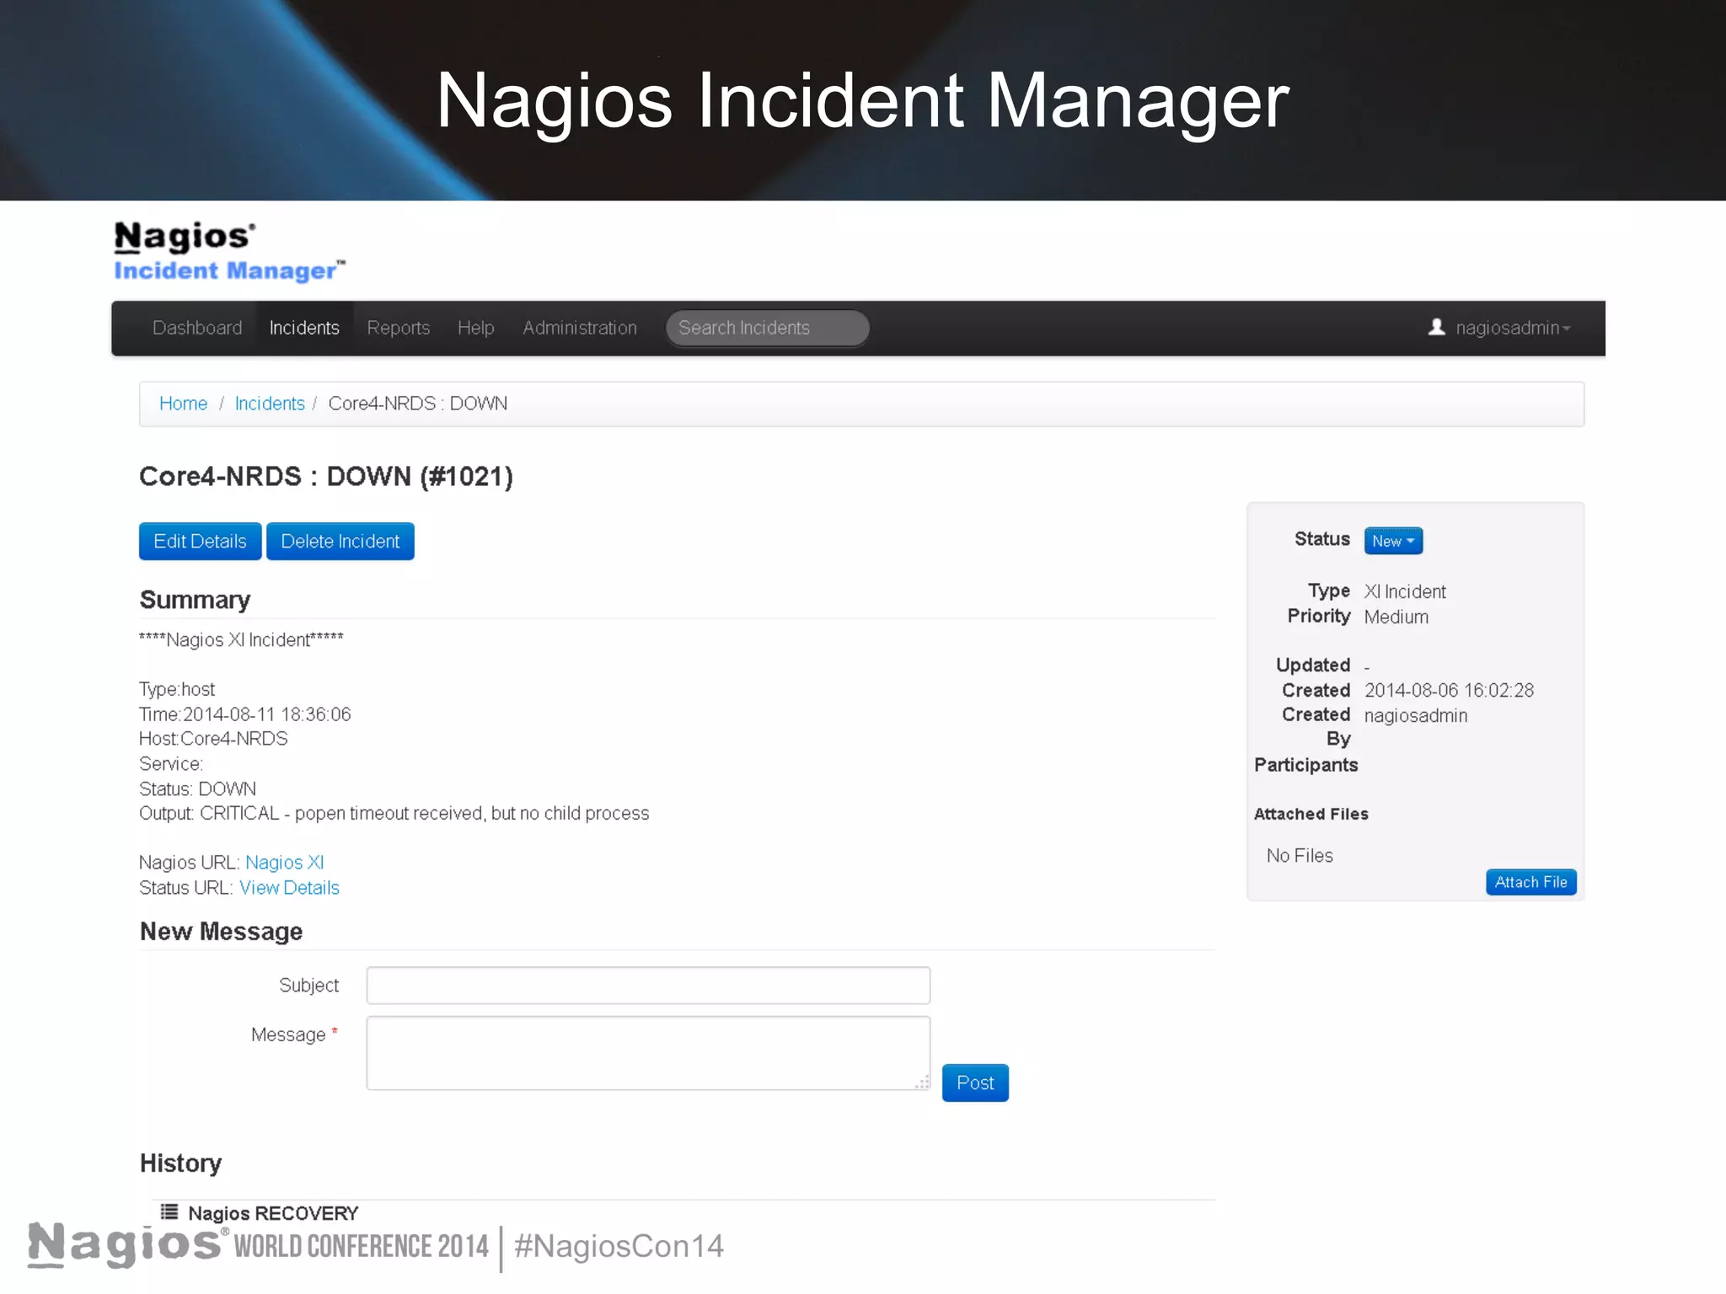Click the Medium priority value
1726x1294 pixels.
click(x=1396, y=617)
